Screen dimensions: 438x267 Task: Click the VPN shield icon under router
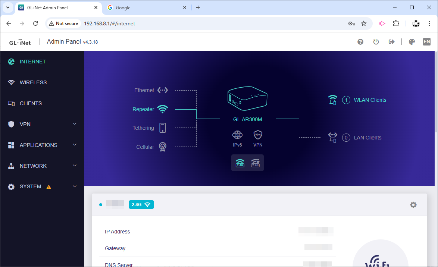[258, 135]
